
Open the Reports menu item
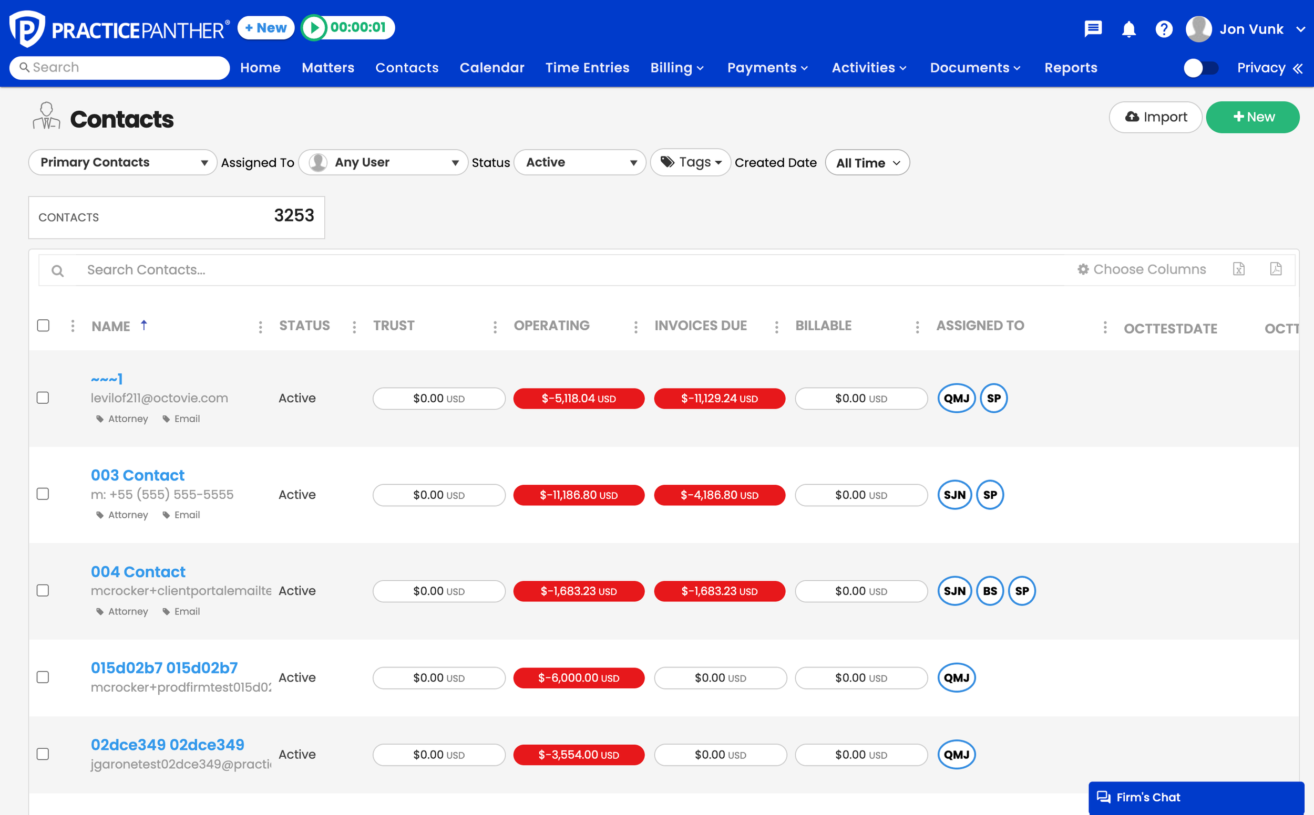point(1071,67)
